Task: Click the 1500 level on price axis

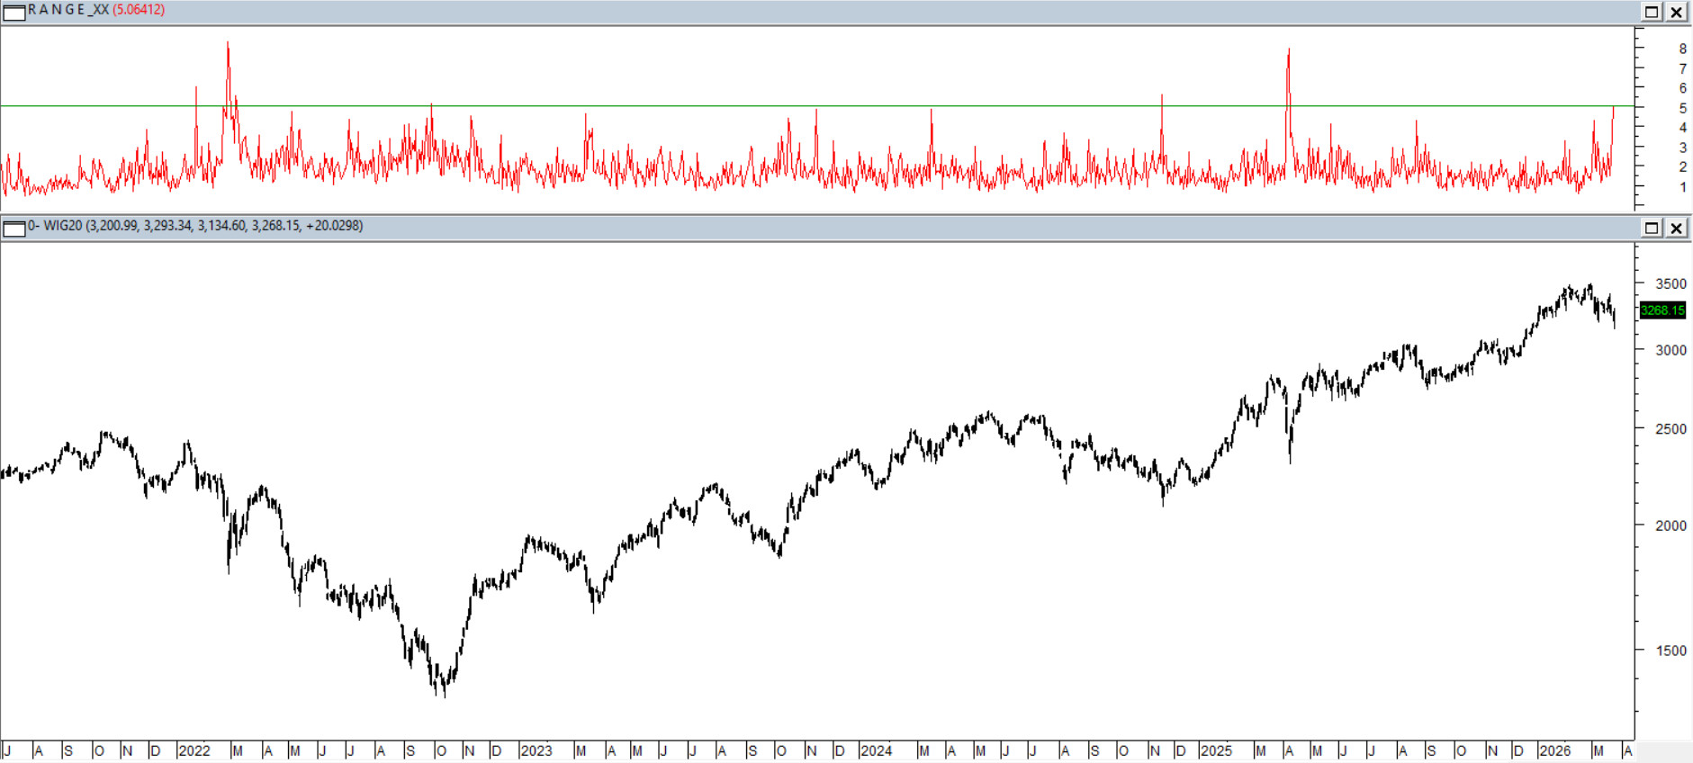Action: click(x=1670, y=651)
